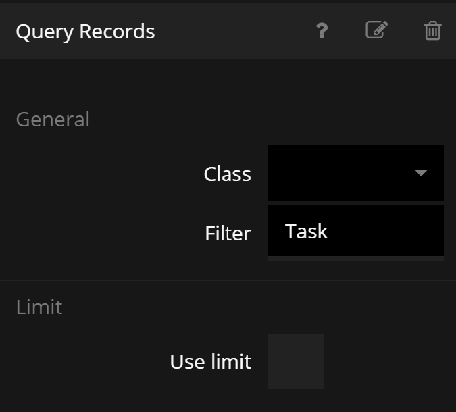
Task: Click the Use limit label text
Action: tap(210, 362)
